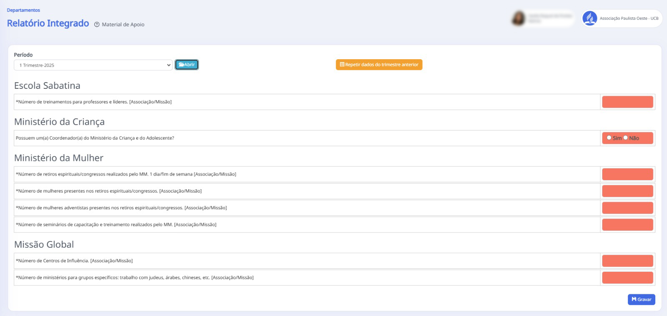Click field for mulheres presentes nos retiros
This screenshot has width=667, height=316.
point(627,191)
